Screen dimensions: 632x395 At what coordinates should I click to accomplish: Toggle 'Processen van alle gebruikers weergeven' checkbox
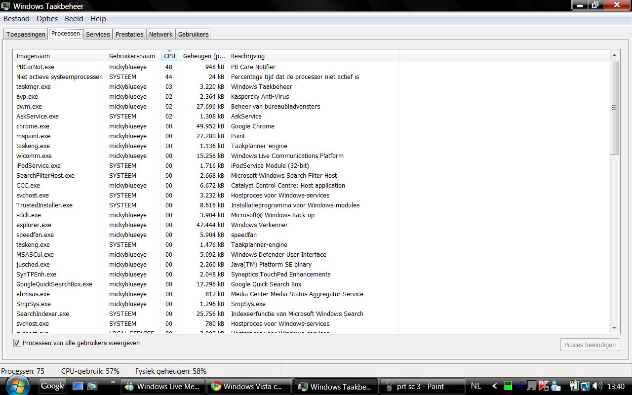coord(17,343)
